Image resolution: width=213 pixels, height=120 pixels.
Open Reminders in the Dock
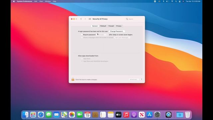tap(103, 115)
